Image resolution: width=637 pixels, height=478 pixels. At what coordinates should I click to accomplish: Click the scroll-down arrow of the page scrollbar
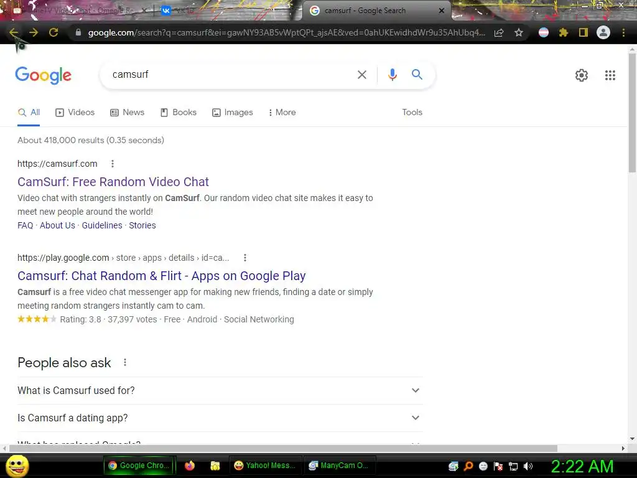coord(632,439)
